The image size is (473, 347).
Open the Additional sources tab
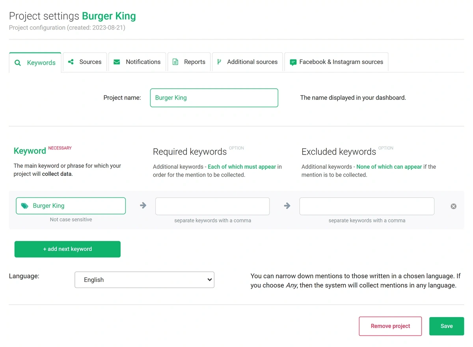tap(248, 62)
